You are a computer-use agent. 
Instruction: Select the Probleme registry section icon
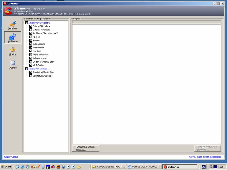[13, 38]
